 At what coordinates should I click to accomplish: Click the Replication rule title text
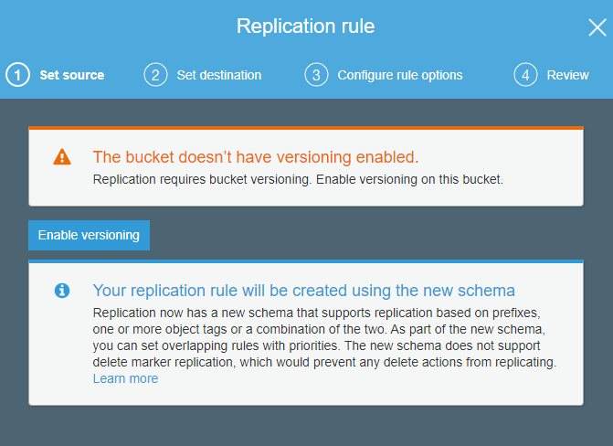tap(305, 26)
